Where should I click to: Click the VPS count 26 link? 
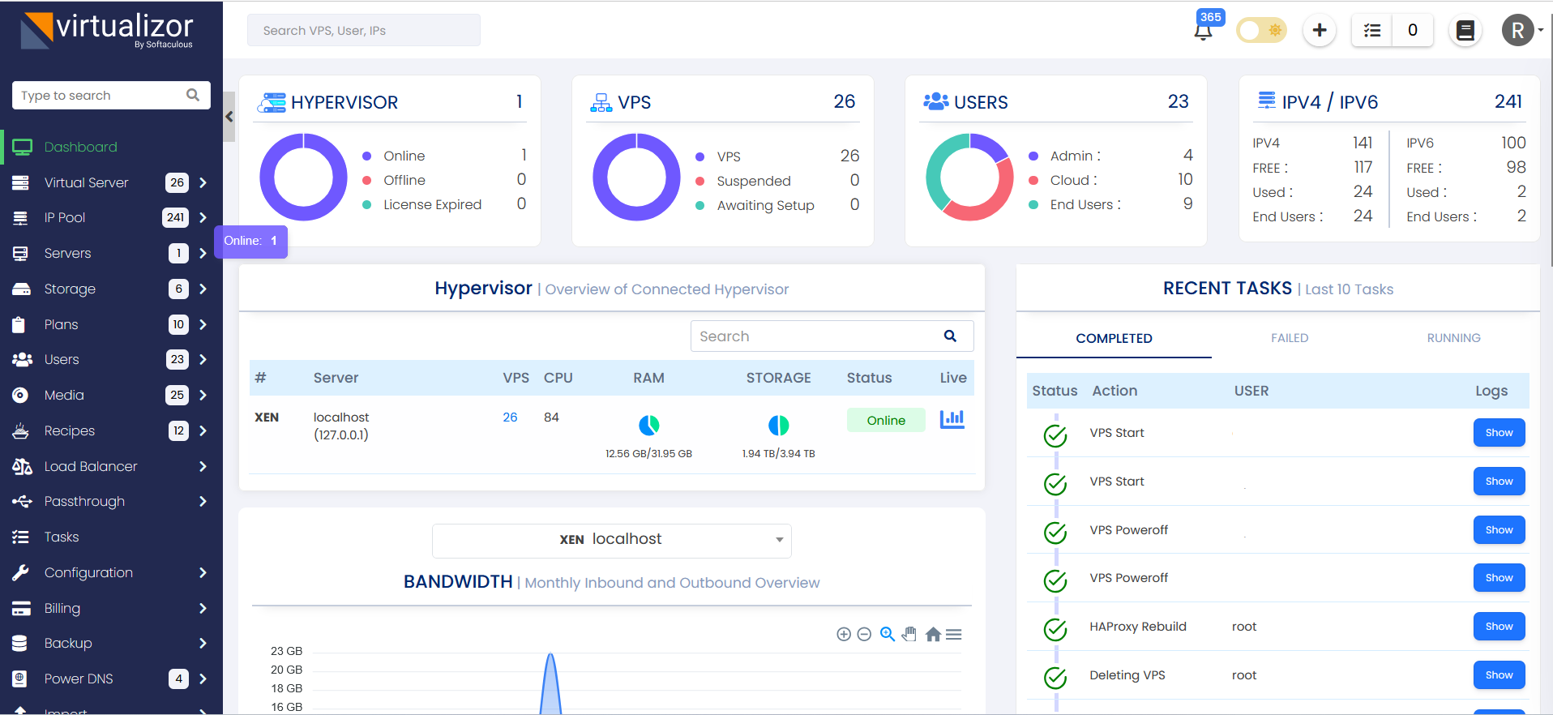(x=510, y=417)
